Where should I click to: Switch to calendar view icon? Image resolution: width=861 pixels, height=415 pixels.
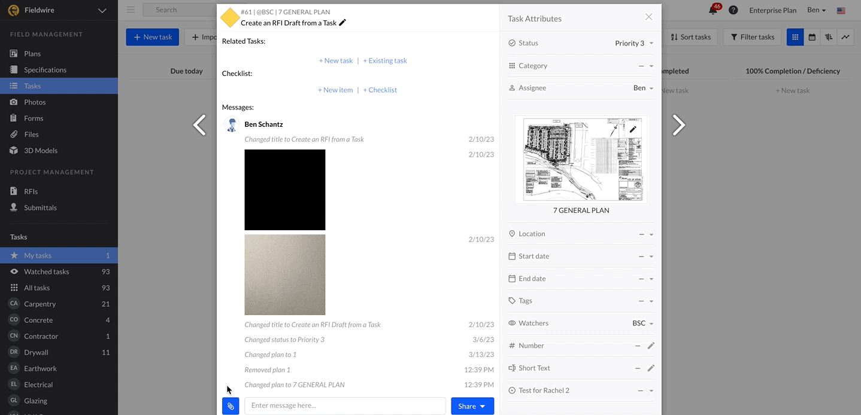pyautogui.click(x=812, y=37)
